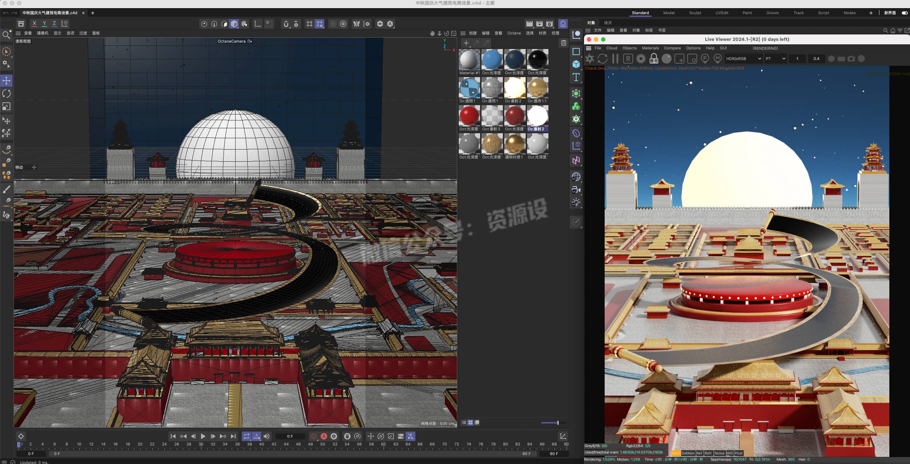Open the viewport 过滤 menu
This screenshot has width=910, height=464.
[x=83, y=33]
